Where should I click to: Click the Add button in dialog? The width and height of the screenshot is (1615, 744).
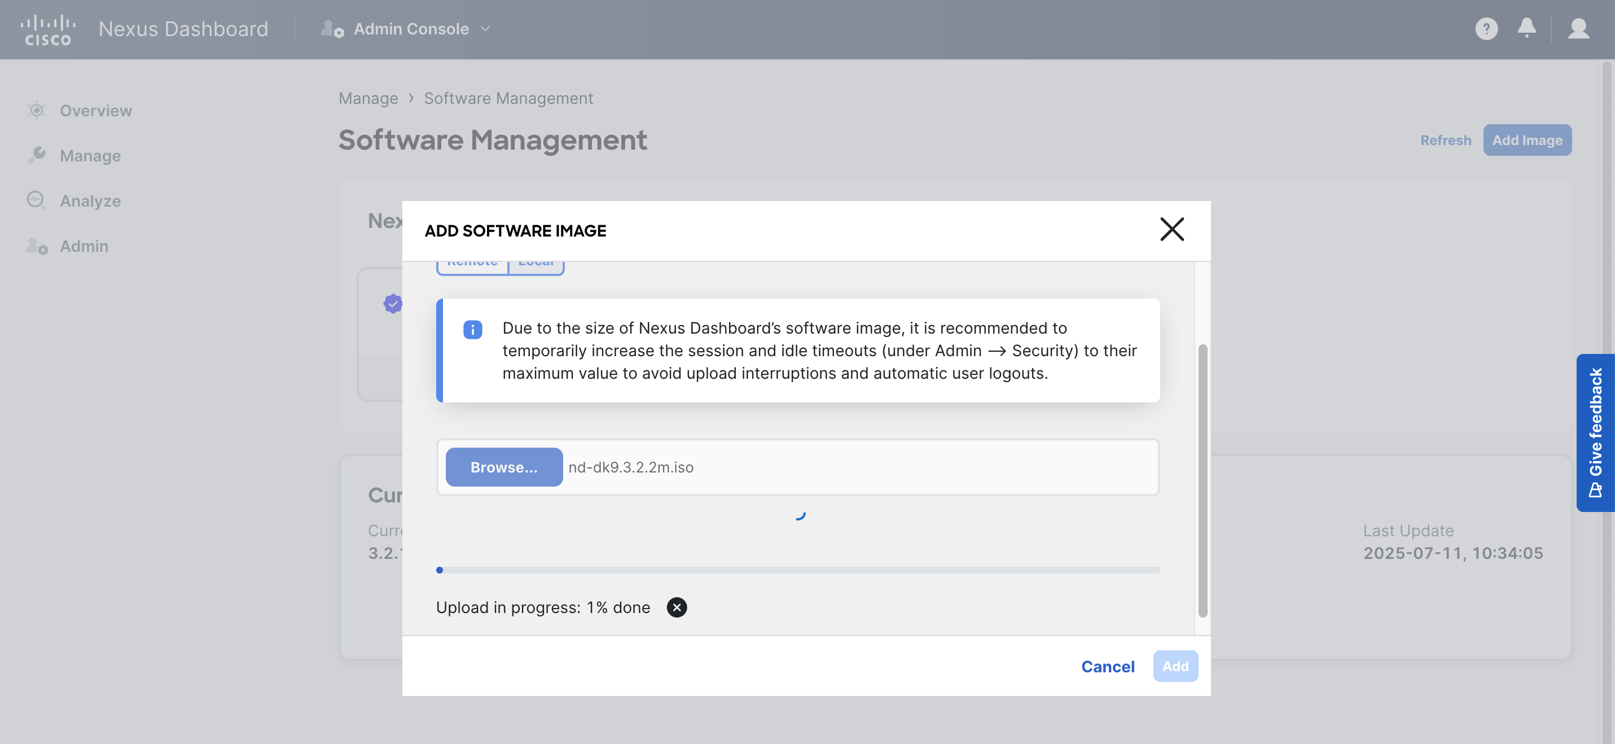click(1175, 666)
